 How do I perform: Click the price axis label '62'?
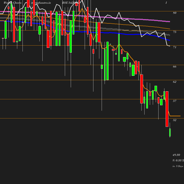175,82
